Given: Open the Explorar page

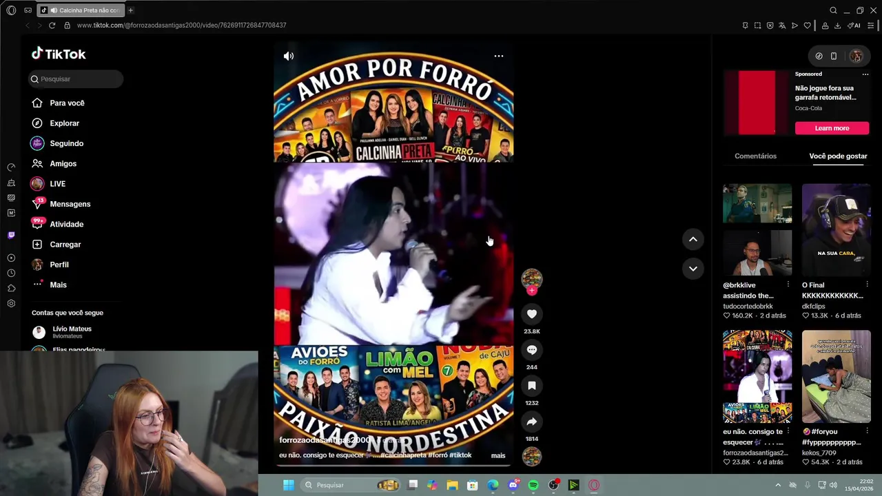Looking at the screenshot, I should pyautogui.click(x=56, y=123).
